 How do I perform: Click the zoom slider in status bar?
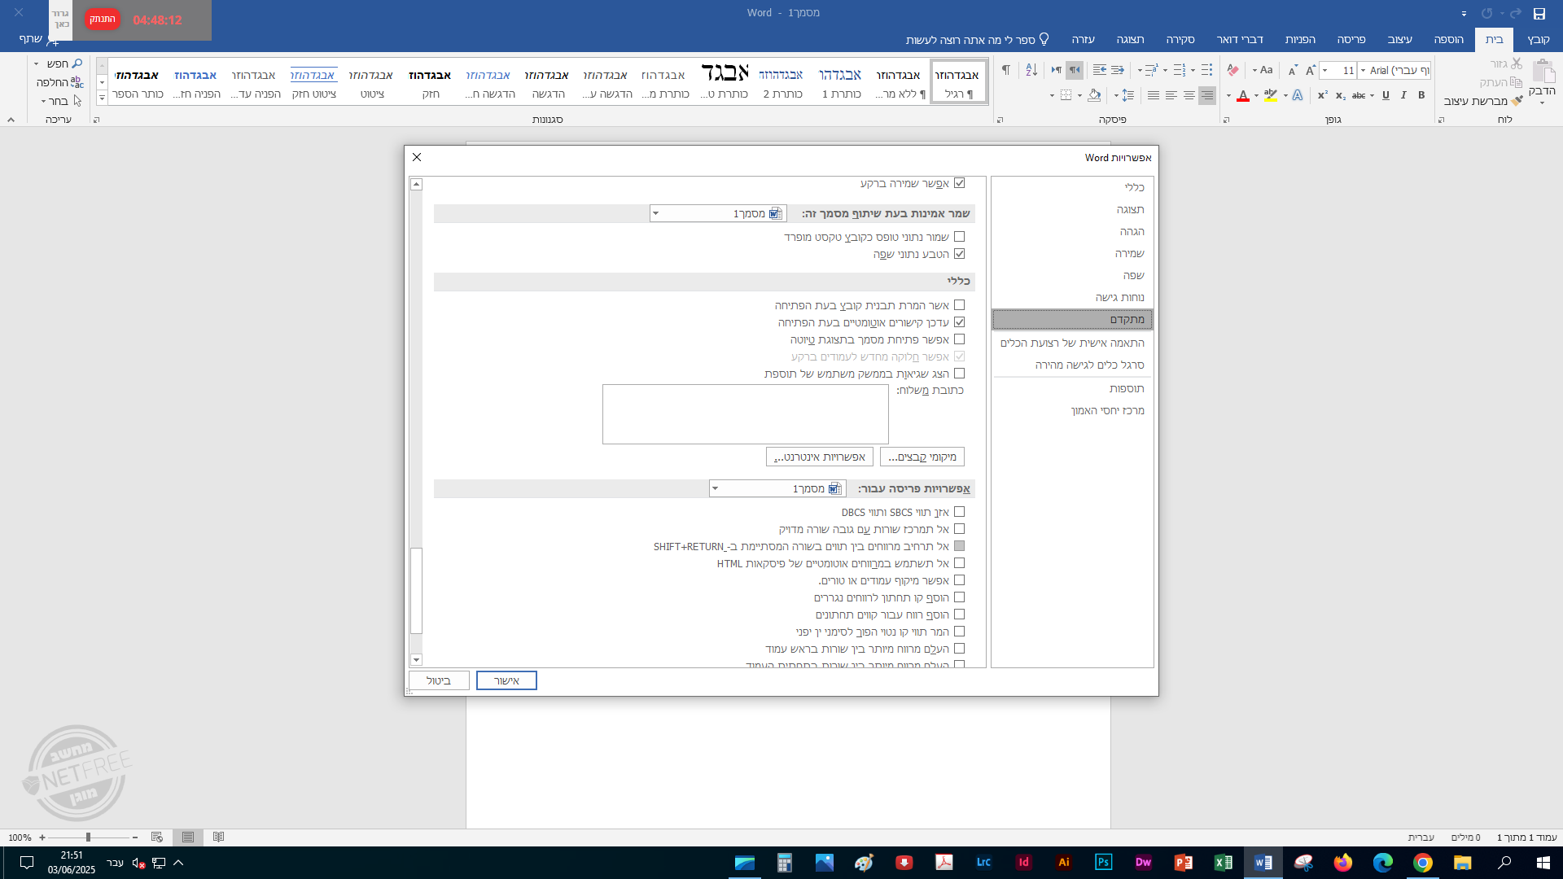[88, 837]
